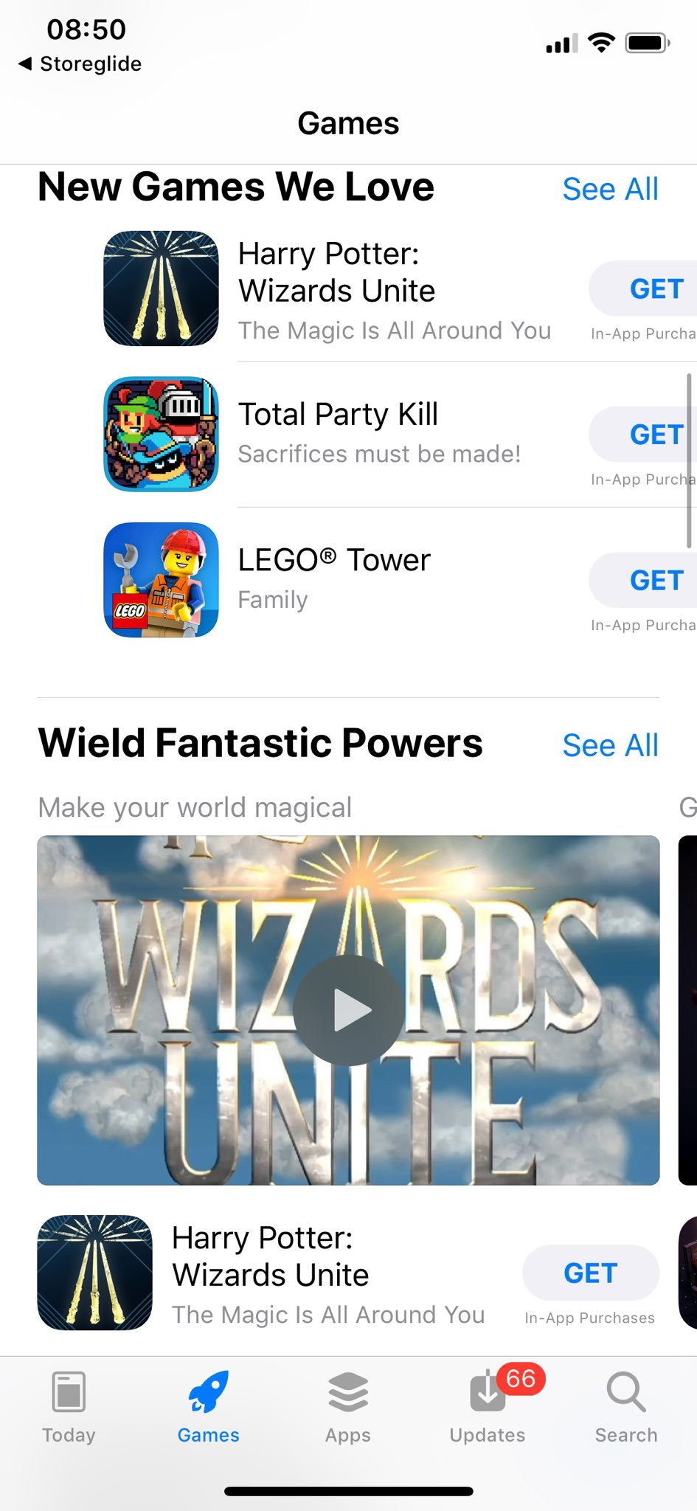
Task: Get Wizards Unite below the video
Action: coord(591,1273)
